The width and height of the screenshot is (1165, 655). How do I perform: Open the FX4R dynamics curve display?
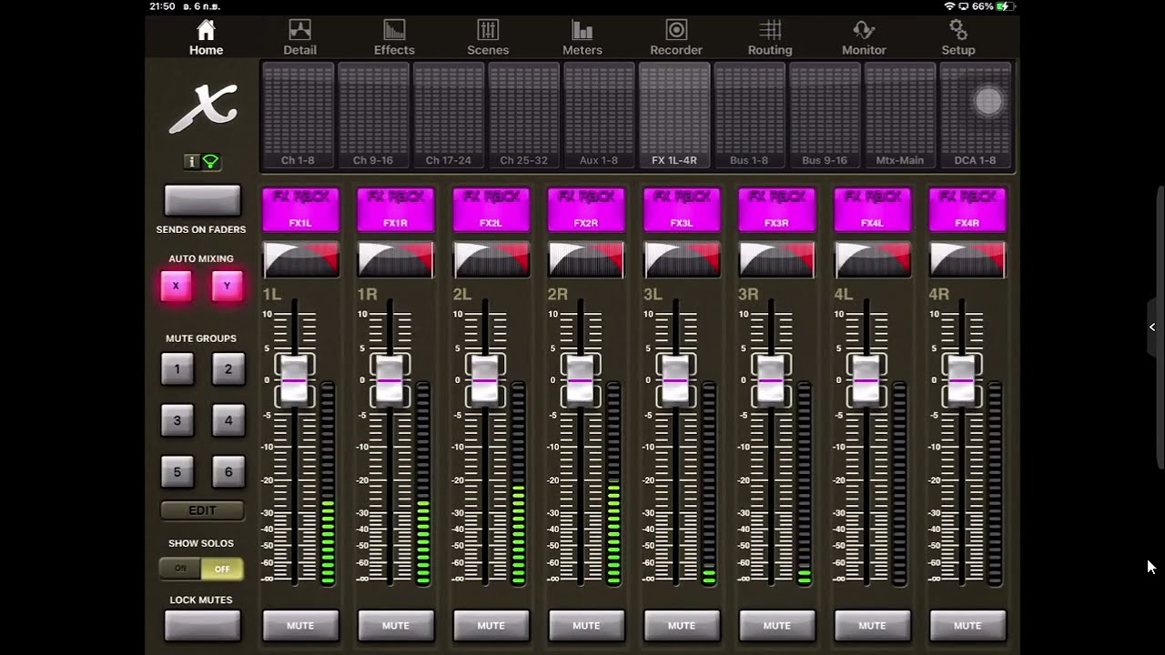(967, 259)
